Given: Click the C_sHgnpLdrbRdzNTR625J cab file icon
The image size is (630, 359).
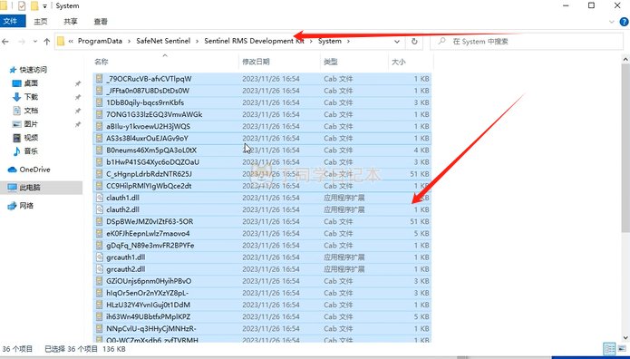Looking at the screenshot, I should coord(99,174).
